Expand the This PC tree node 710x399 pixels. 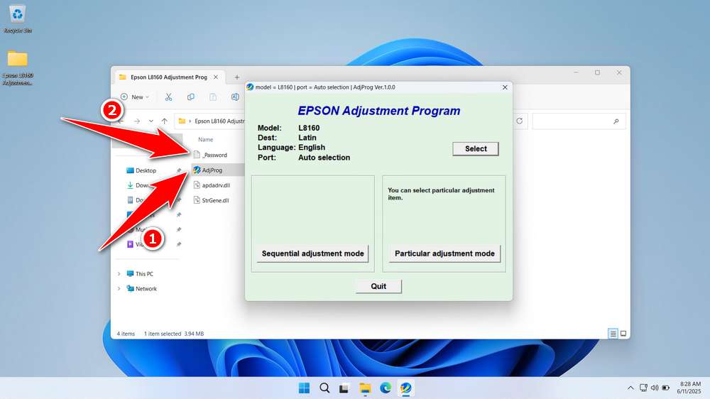(119, 273)
